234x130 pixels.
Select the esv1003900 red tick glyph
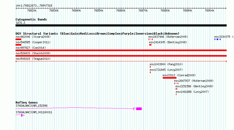[150, 67]
